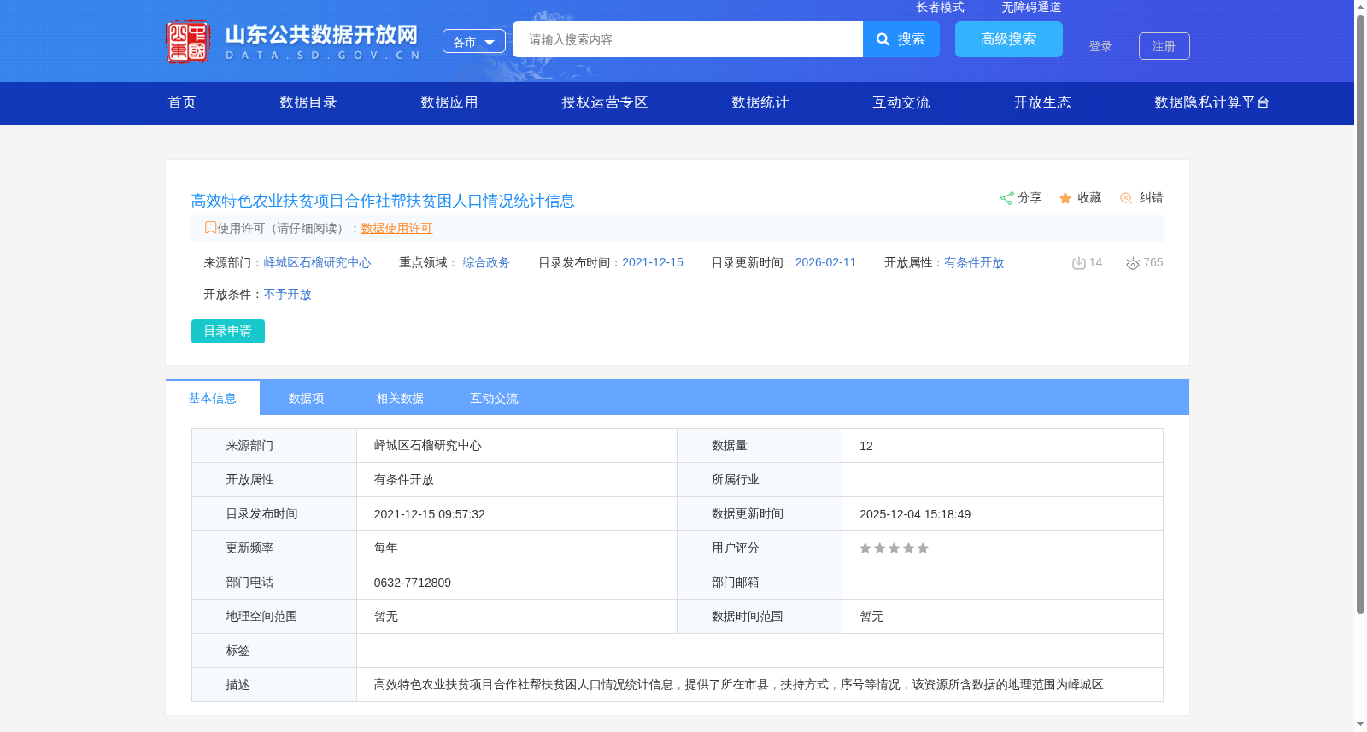Click the view count eye icon showing 765
Image resolution: width=1367 pixels, height=732 pixels.
[1133, 263]
